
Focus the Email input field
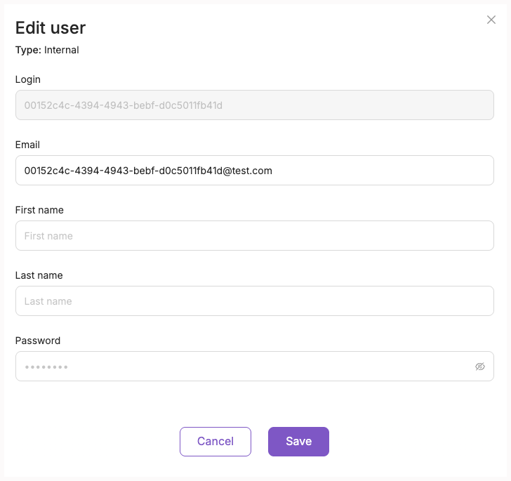pos(255,170)
